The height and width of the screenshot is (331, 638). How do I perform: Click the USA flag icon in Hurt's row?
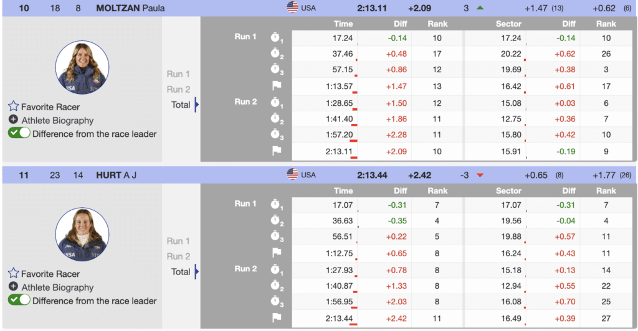292,175
